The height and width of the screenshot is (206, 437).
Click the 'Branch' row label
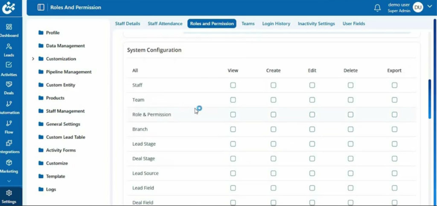click(140, 129)
